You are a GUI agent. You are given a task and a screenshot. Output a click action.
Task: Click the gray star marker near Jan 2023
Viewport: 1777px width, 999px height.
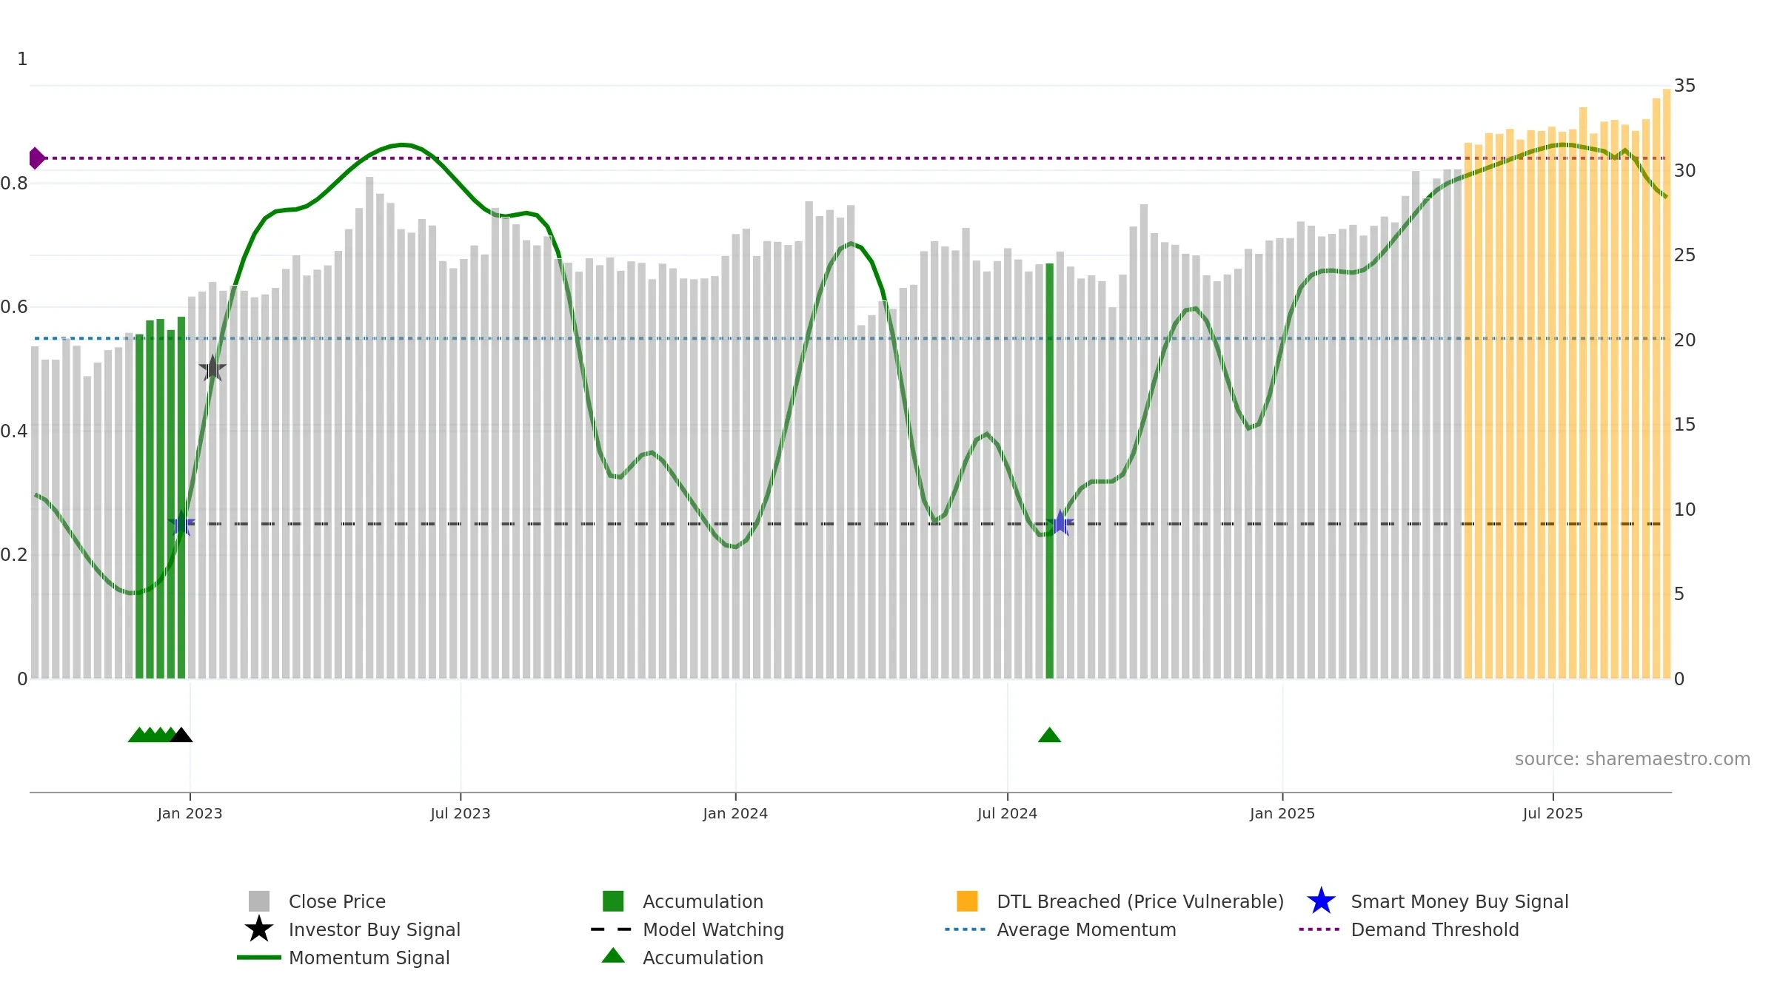tap(212, 368)
